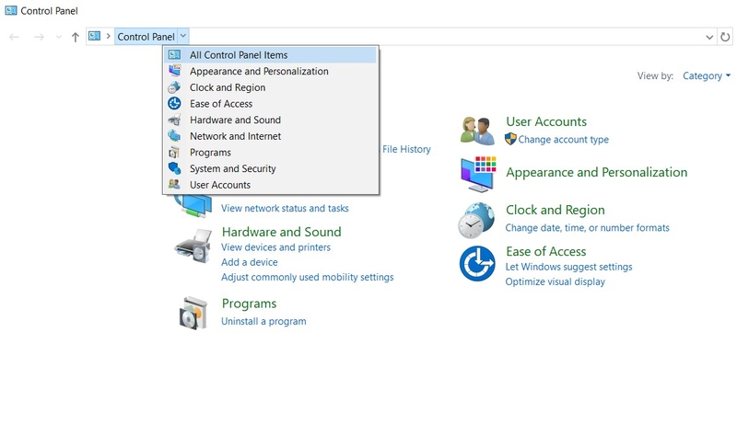Click the address bar Control Panel root icon
The width and height of the screenshot is (737, 424).
95,36
